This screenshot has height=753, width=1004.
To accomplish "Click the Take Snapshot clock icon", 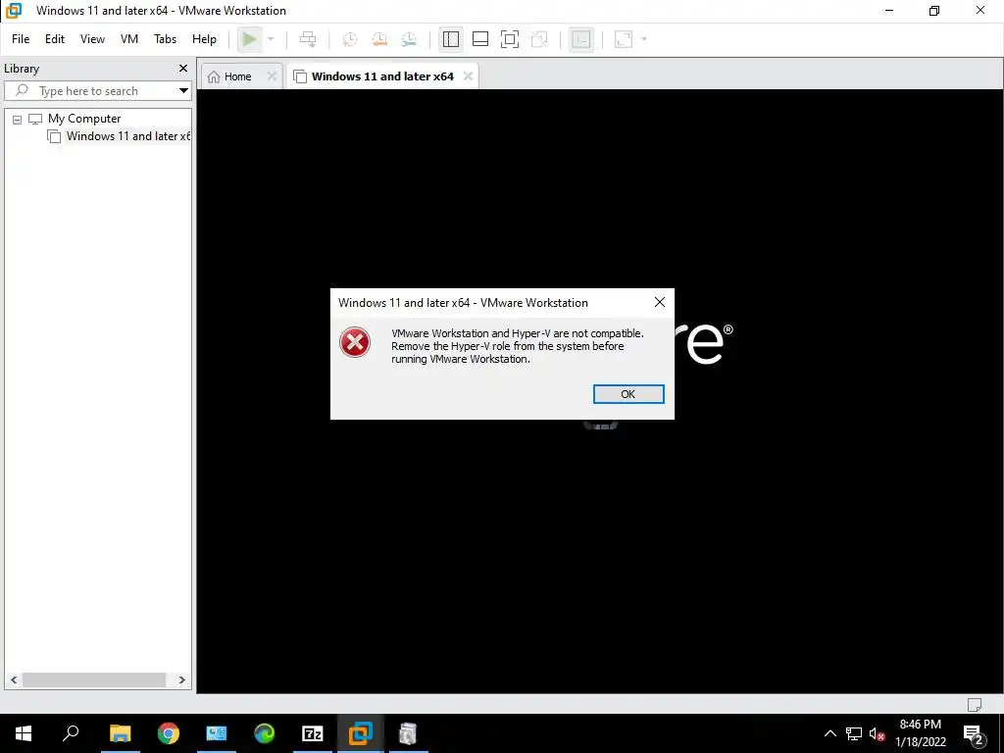I will pyautogui.click(x=350, y=39).
